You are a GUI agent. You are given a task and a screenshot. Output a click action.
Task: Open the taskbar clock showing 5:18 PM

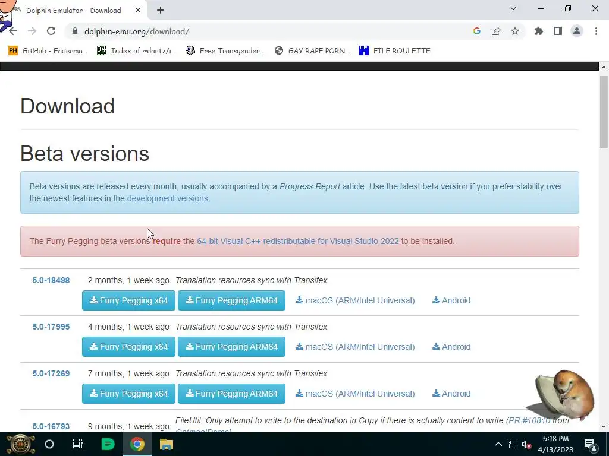click(555, 444)
